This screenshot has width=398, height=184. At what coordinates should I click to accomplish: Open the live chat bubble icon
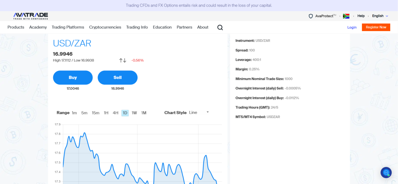click(x=386, y=172)
